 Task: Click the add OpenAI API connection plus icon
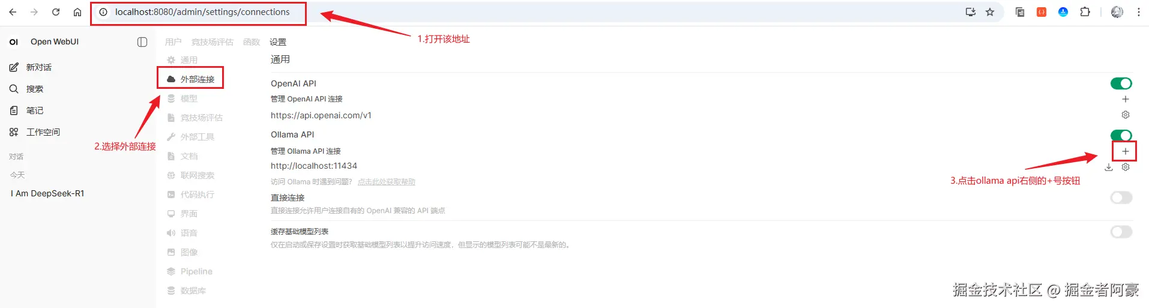pyautogui.click(x=1126, y=99)
